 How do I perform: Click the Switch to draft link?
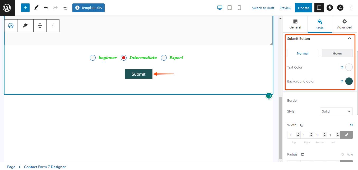(263, 8)
